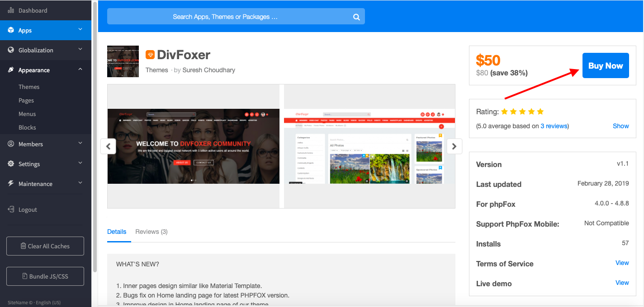Click the DivFoxer theme thumbnail

pyautogui.click(x=123, y=61)
